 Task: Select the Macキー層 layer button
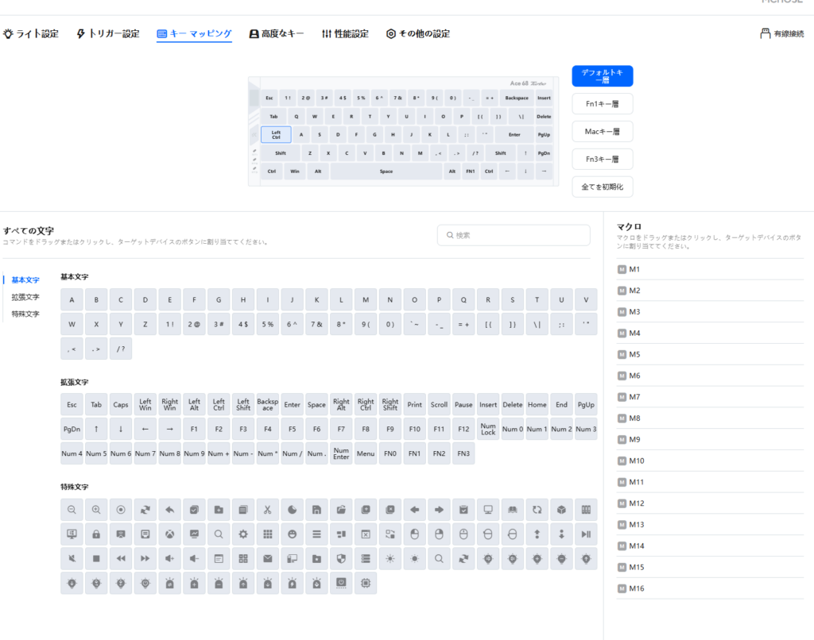[602, 131]
